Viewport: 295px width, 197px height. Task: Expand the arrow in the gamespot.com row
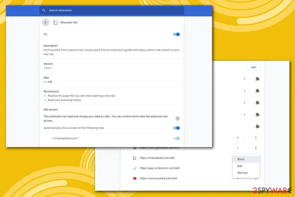coord(238,148)
